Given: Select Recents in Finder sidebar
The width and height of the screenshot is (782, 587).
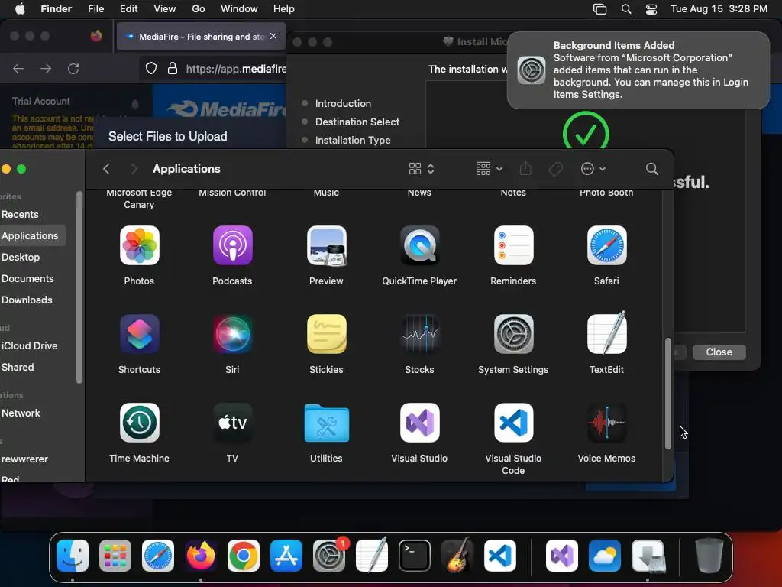Looking at the screenshot, I should 20,214.
